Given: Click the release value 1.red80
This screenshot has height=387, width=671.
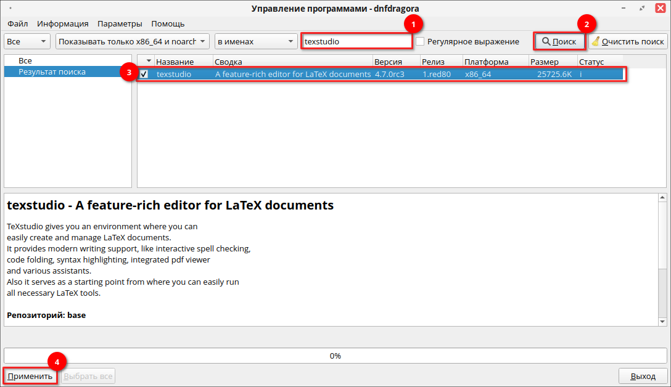Looking at the screenshot, I should click(437, 74).
